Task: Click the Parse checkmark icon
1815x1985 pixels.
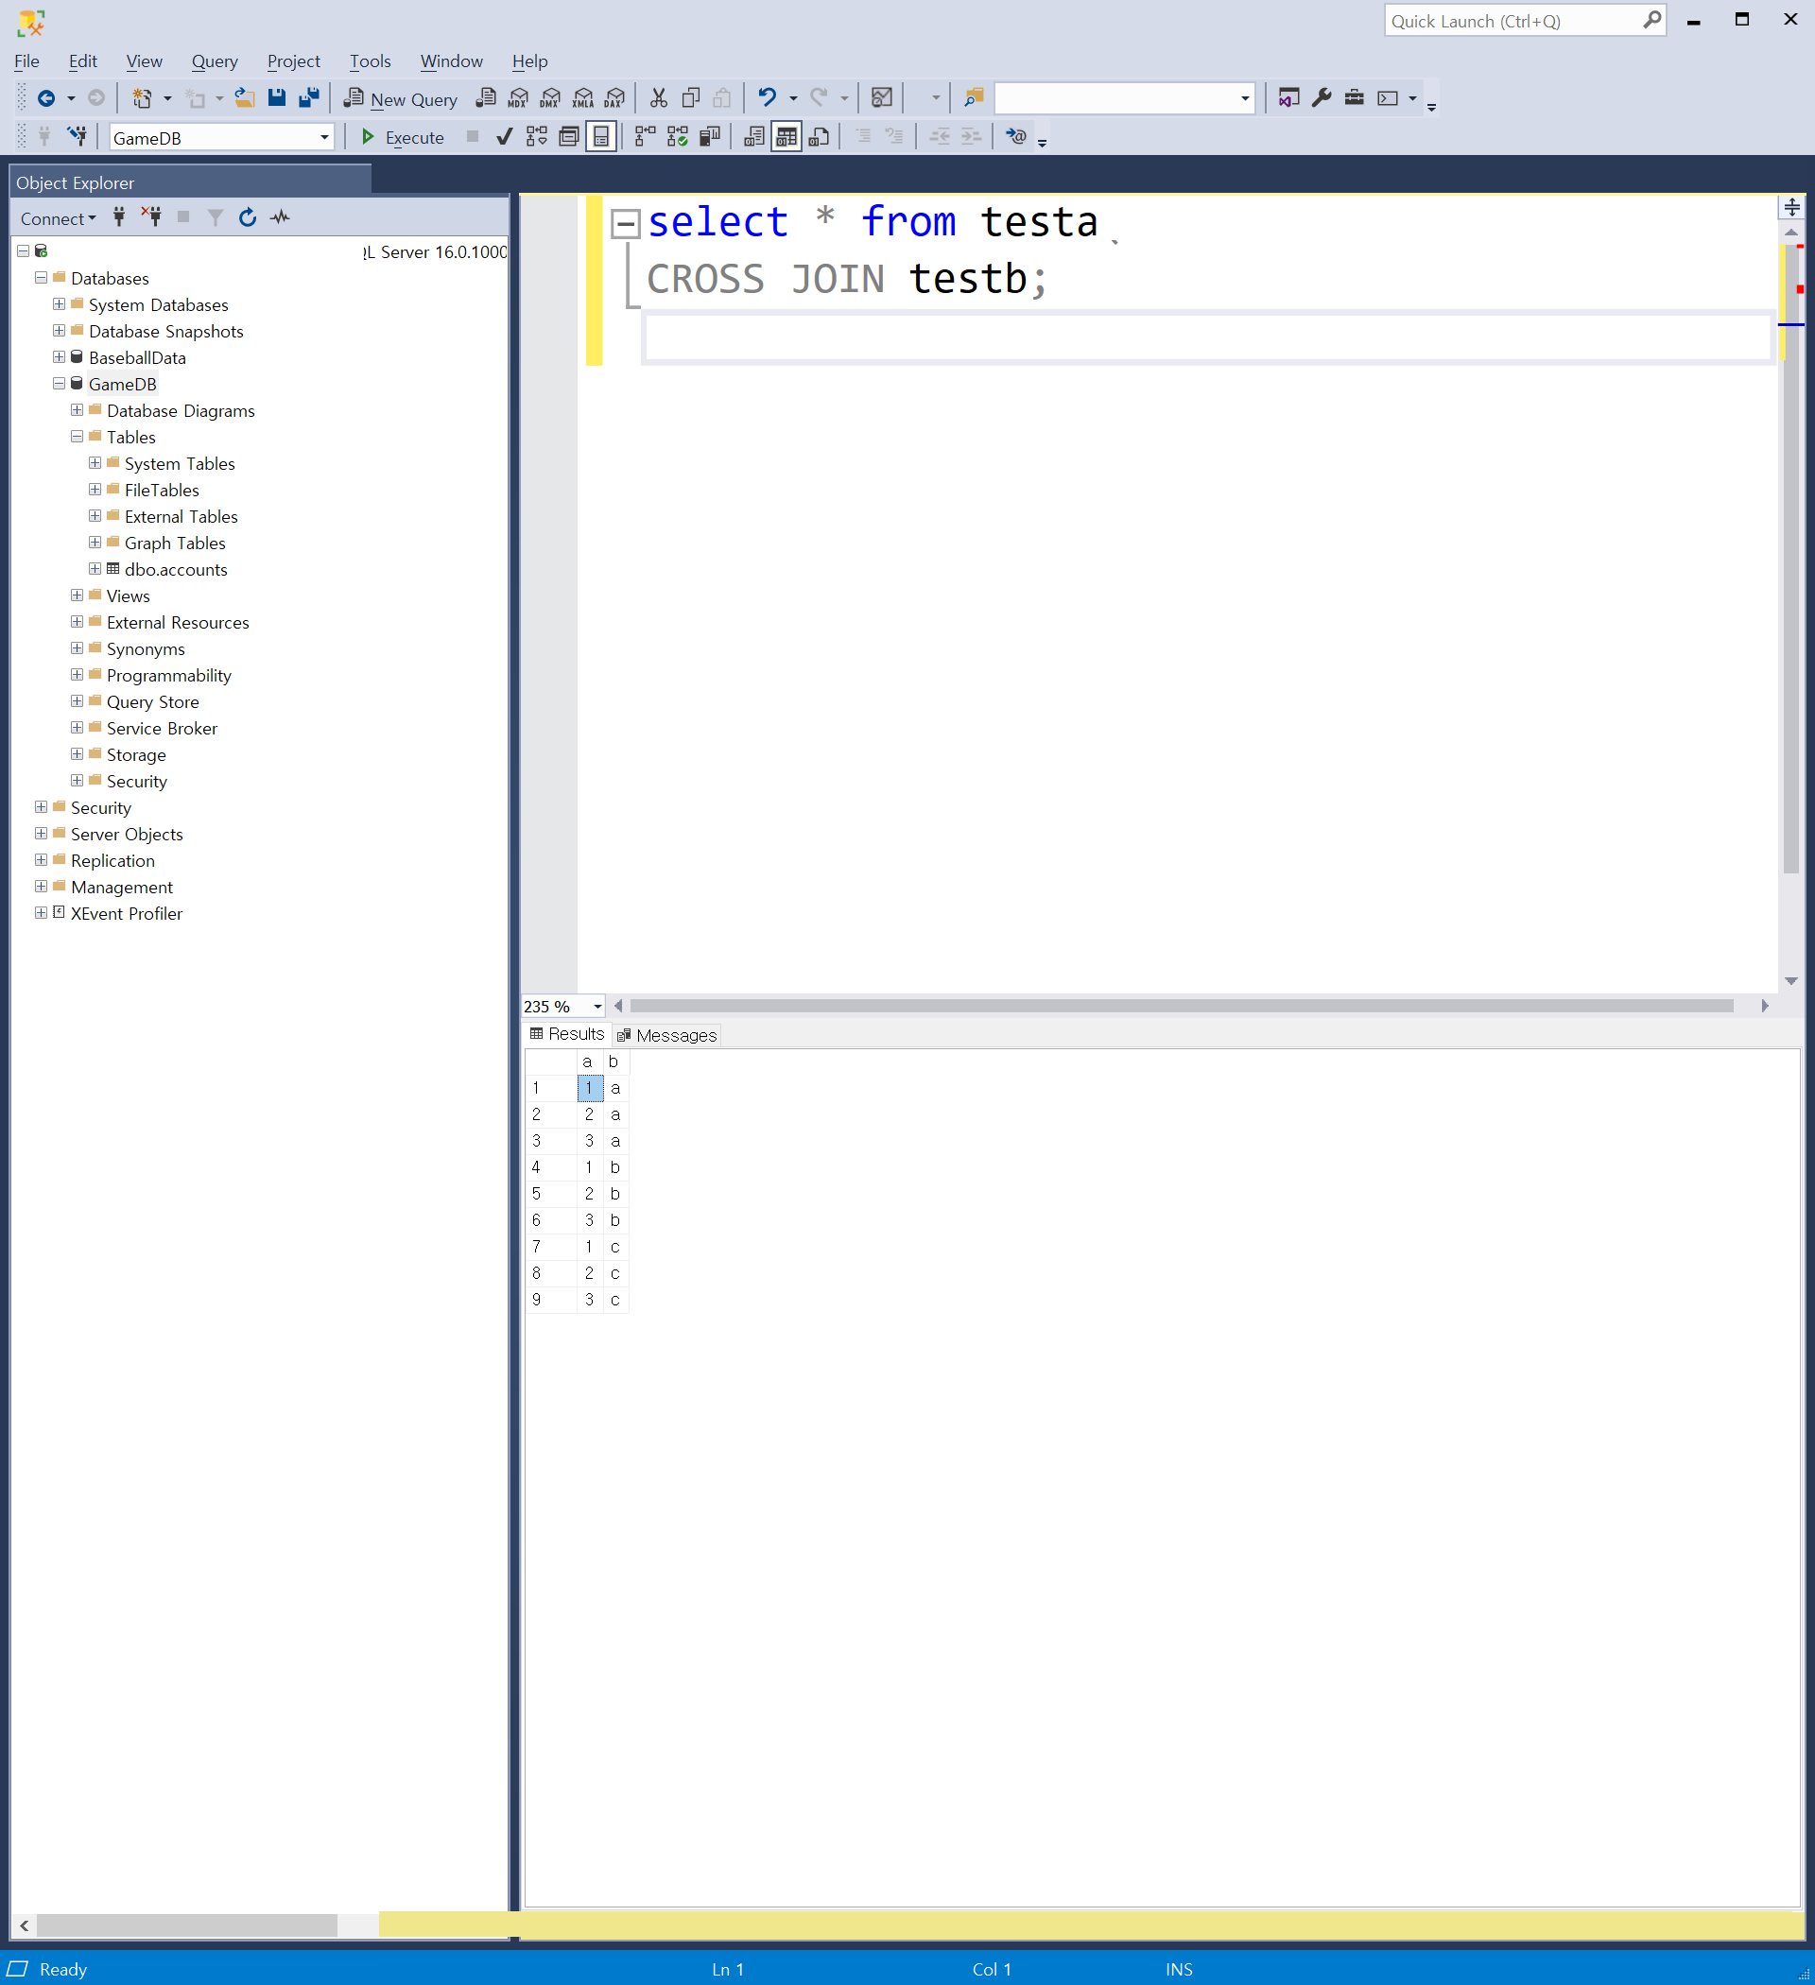Action: point(504,137)
